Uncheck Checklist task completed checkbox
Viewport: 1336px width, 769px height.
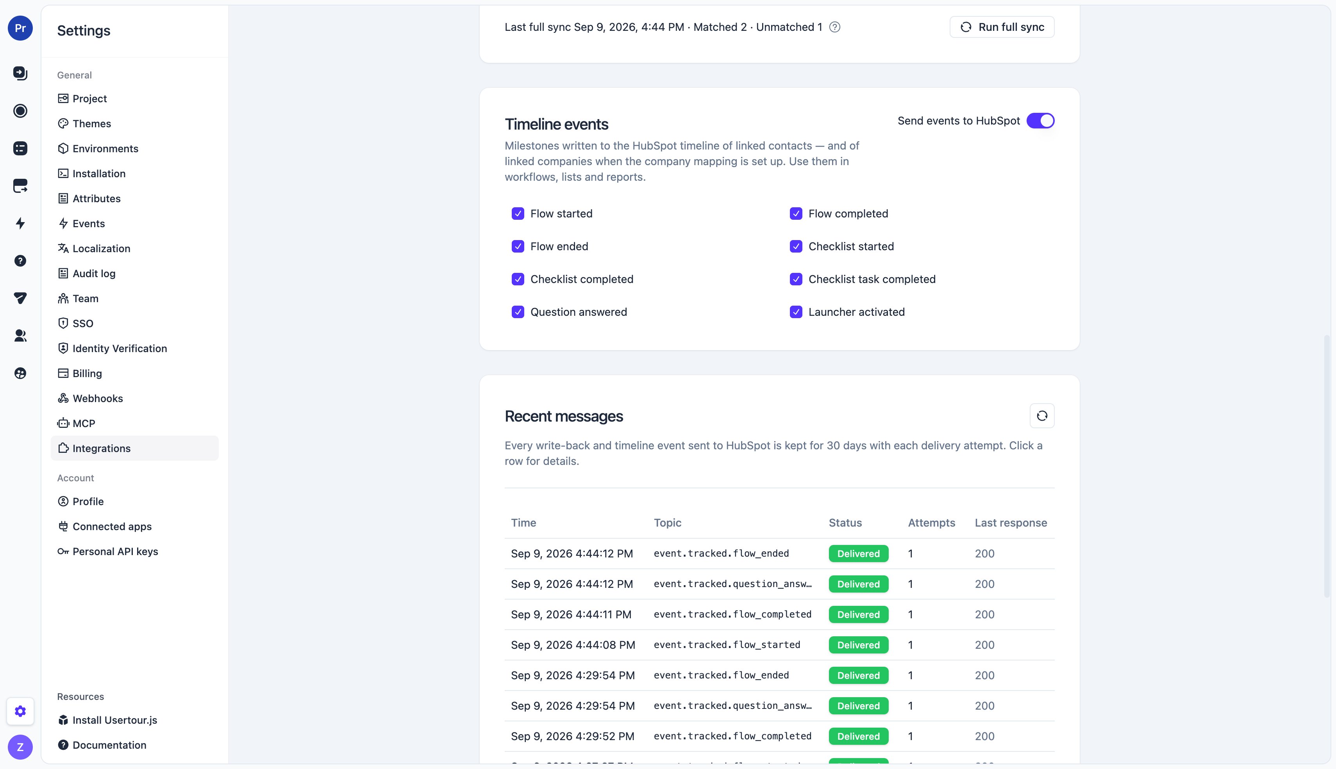coord(795,279)
